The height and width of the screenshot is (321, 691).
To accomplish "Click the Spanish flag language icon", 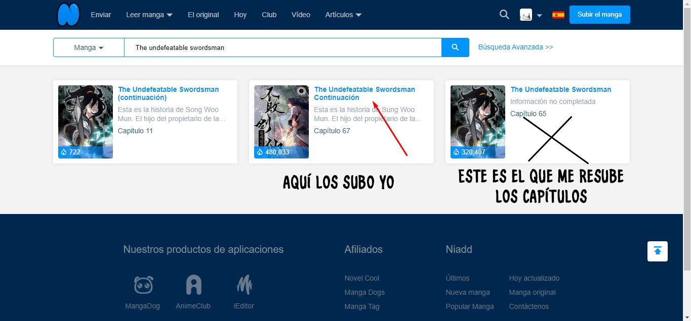I will coord(558,15).
